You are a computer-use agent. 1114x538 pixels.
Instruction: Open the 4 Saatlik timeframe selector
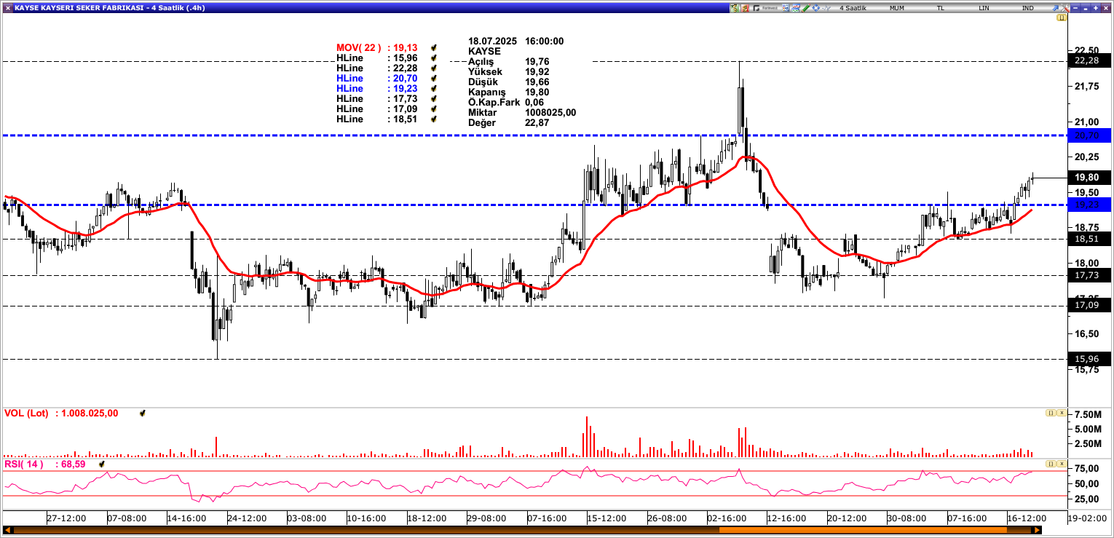pos(852,8)
